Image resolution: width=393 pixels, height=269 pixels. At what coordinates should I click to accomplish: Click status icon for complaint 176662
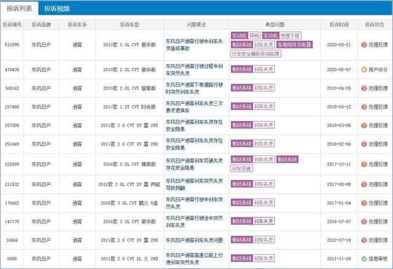pyautogui.click(x=364, y=203)
